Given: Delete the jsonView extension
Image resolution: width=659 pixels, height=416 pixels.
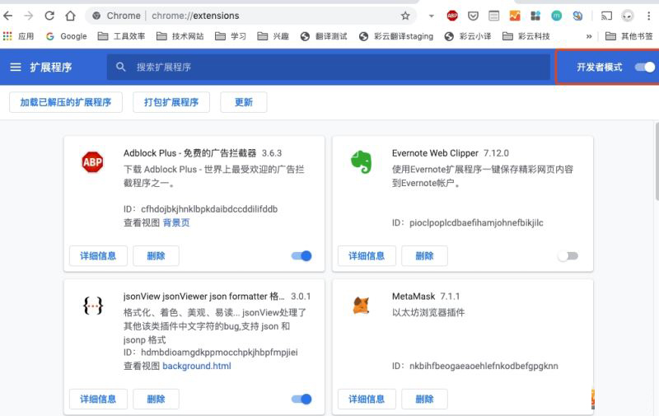Looking at the screenshot, I should click(156, 400).
